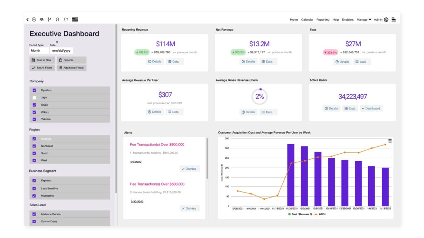Open Data for Fees card
Image resolution: width=424 pixels, height=238 pixels.
point(361,62)
